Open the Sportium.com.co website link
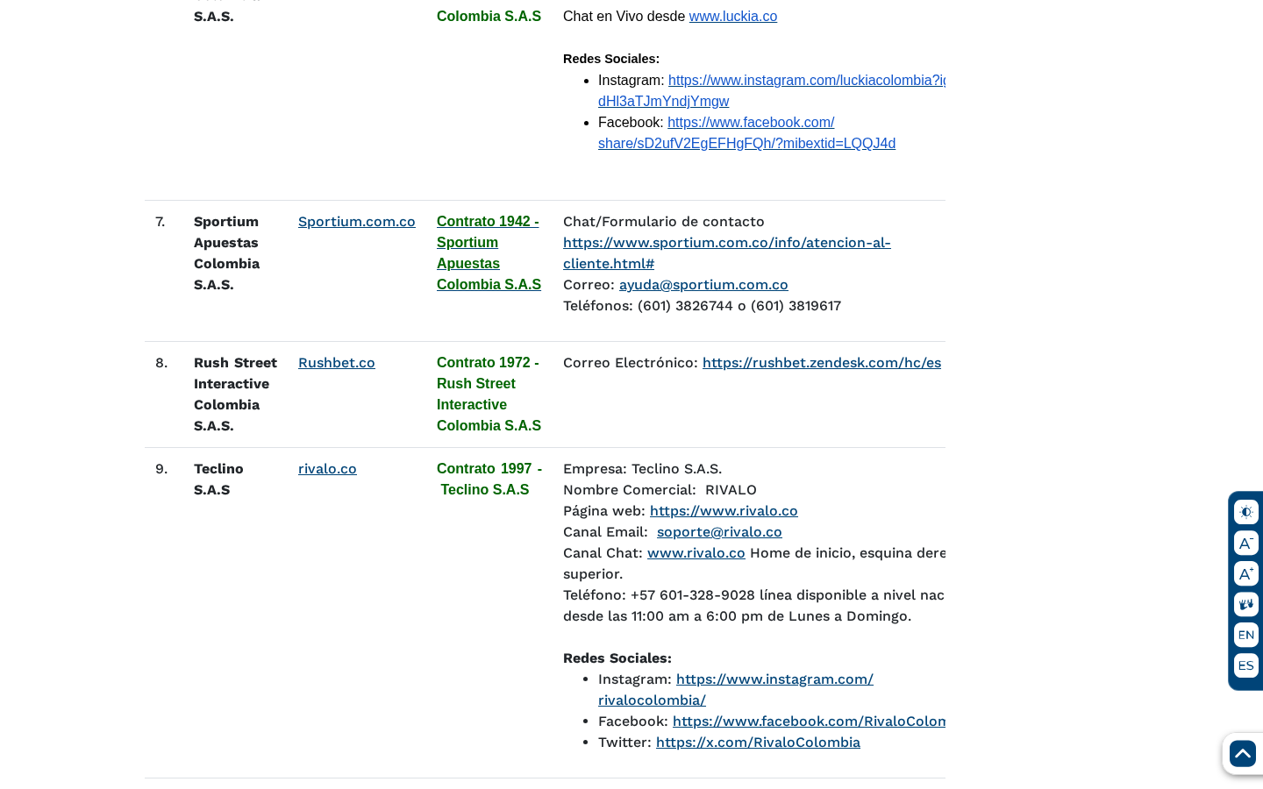Viewport: 1263px width, 789px height. [356, 221]
